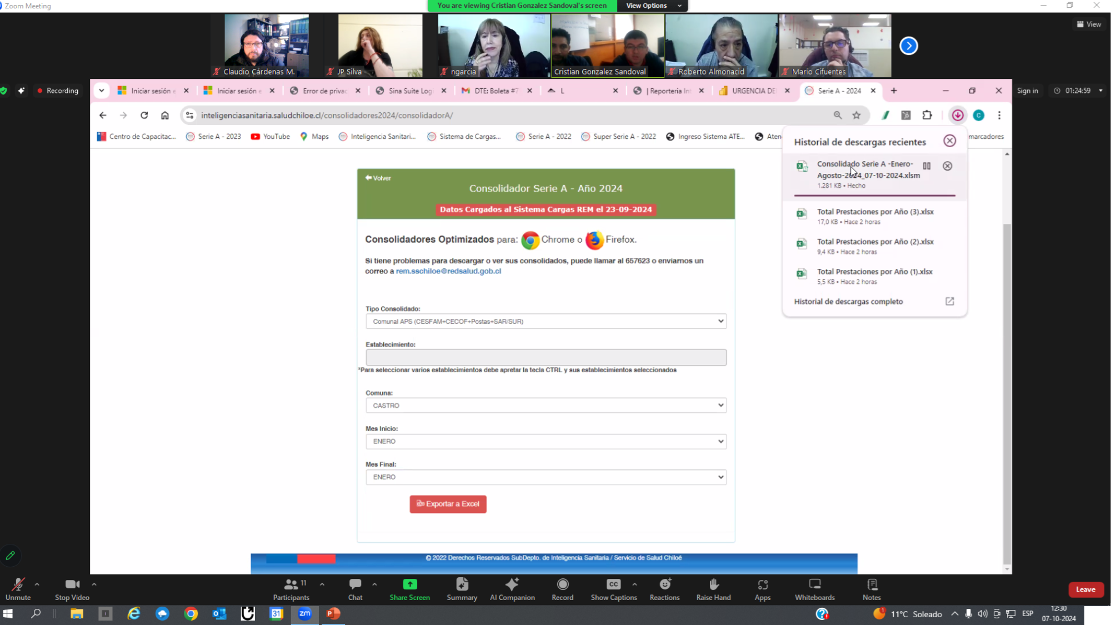Open Reactions menu

coord(664,589)
